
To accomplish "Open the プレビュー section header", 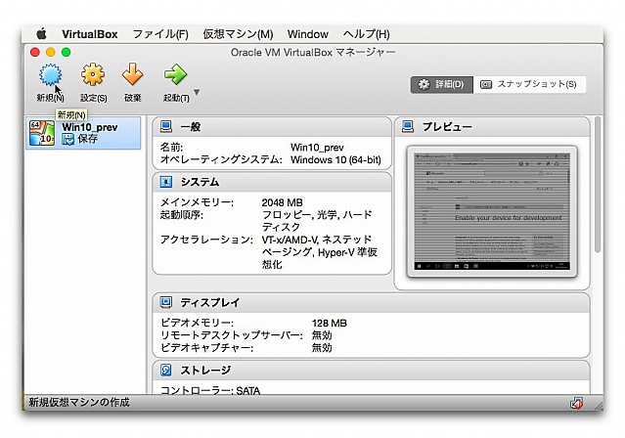I will tap(447, 127).
